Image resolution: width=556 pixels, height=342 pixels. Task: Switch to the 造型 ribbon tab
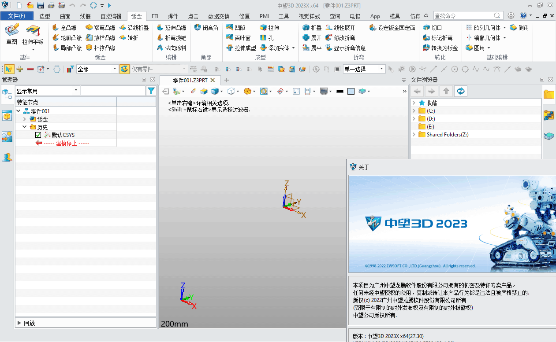pyautogui.click(x=45, y=16)
